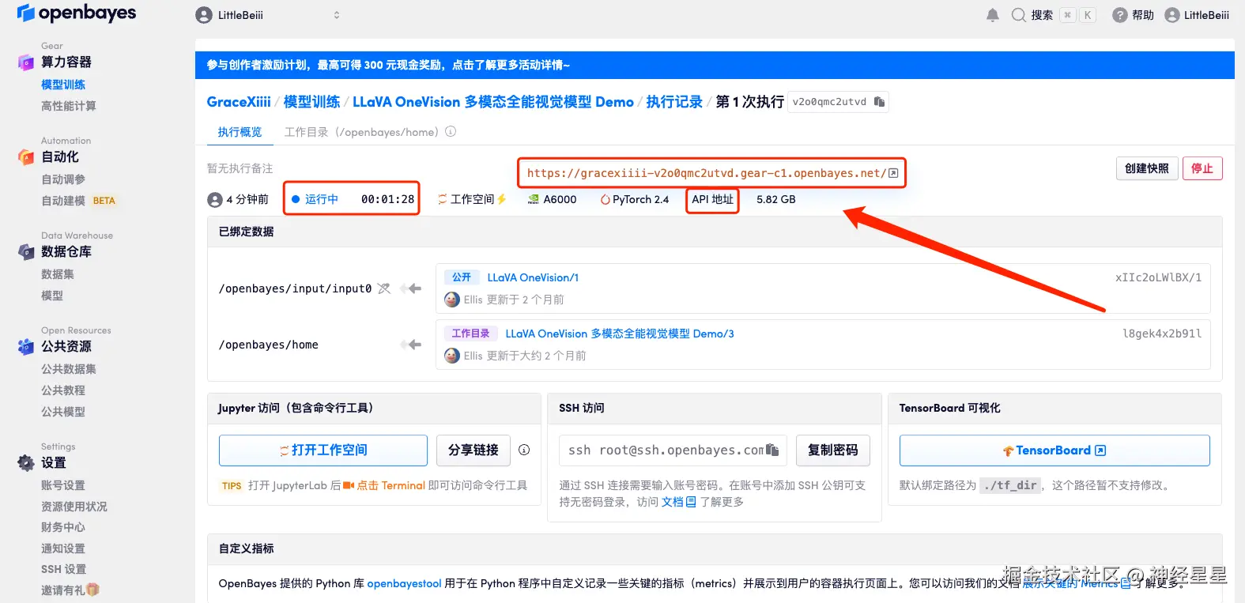Click the 公共资源 sidebar icon
The width and height of the screenshot is (1245, 603).
(26, 346)
